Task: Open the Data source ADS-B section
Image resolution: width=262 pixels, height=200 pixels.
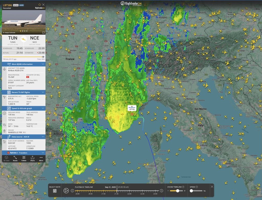Action: pyautogui.click(x=23, y=136)
